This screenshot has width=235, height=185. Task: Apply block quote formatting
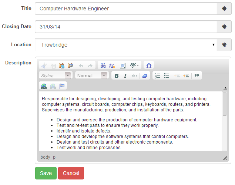tap(197, 76)
